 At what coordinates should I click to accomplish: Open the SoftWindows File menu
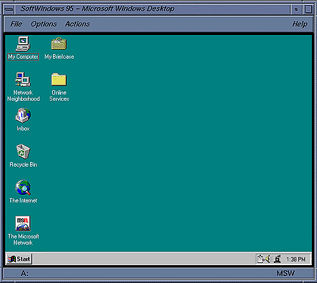point(16,24)
